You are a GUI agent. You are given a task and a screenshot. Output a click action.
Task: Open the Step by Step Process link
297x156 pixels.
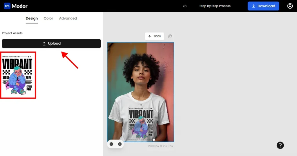click(x=215, y=6)
